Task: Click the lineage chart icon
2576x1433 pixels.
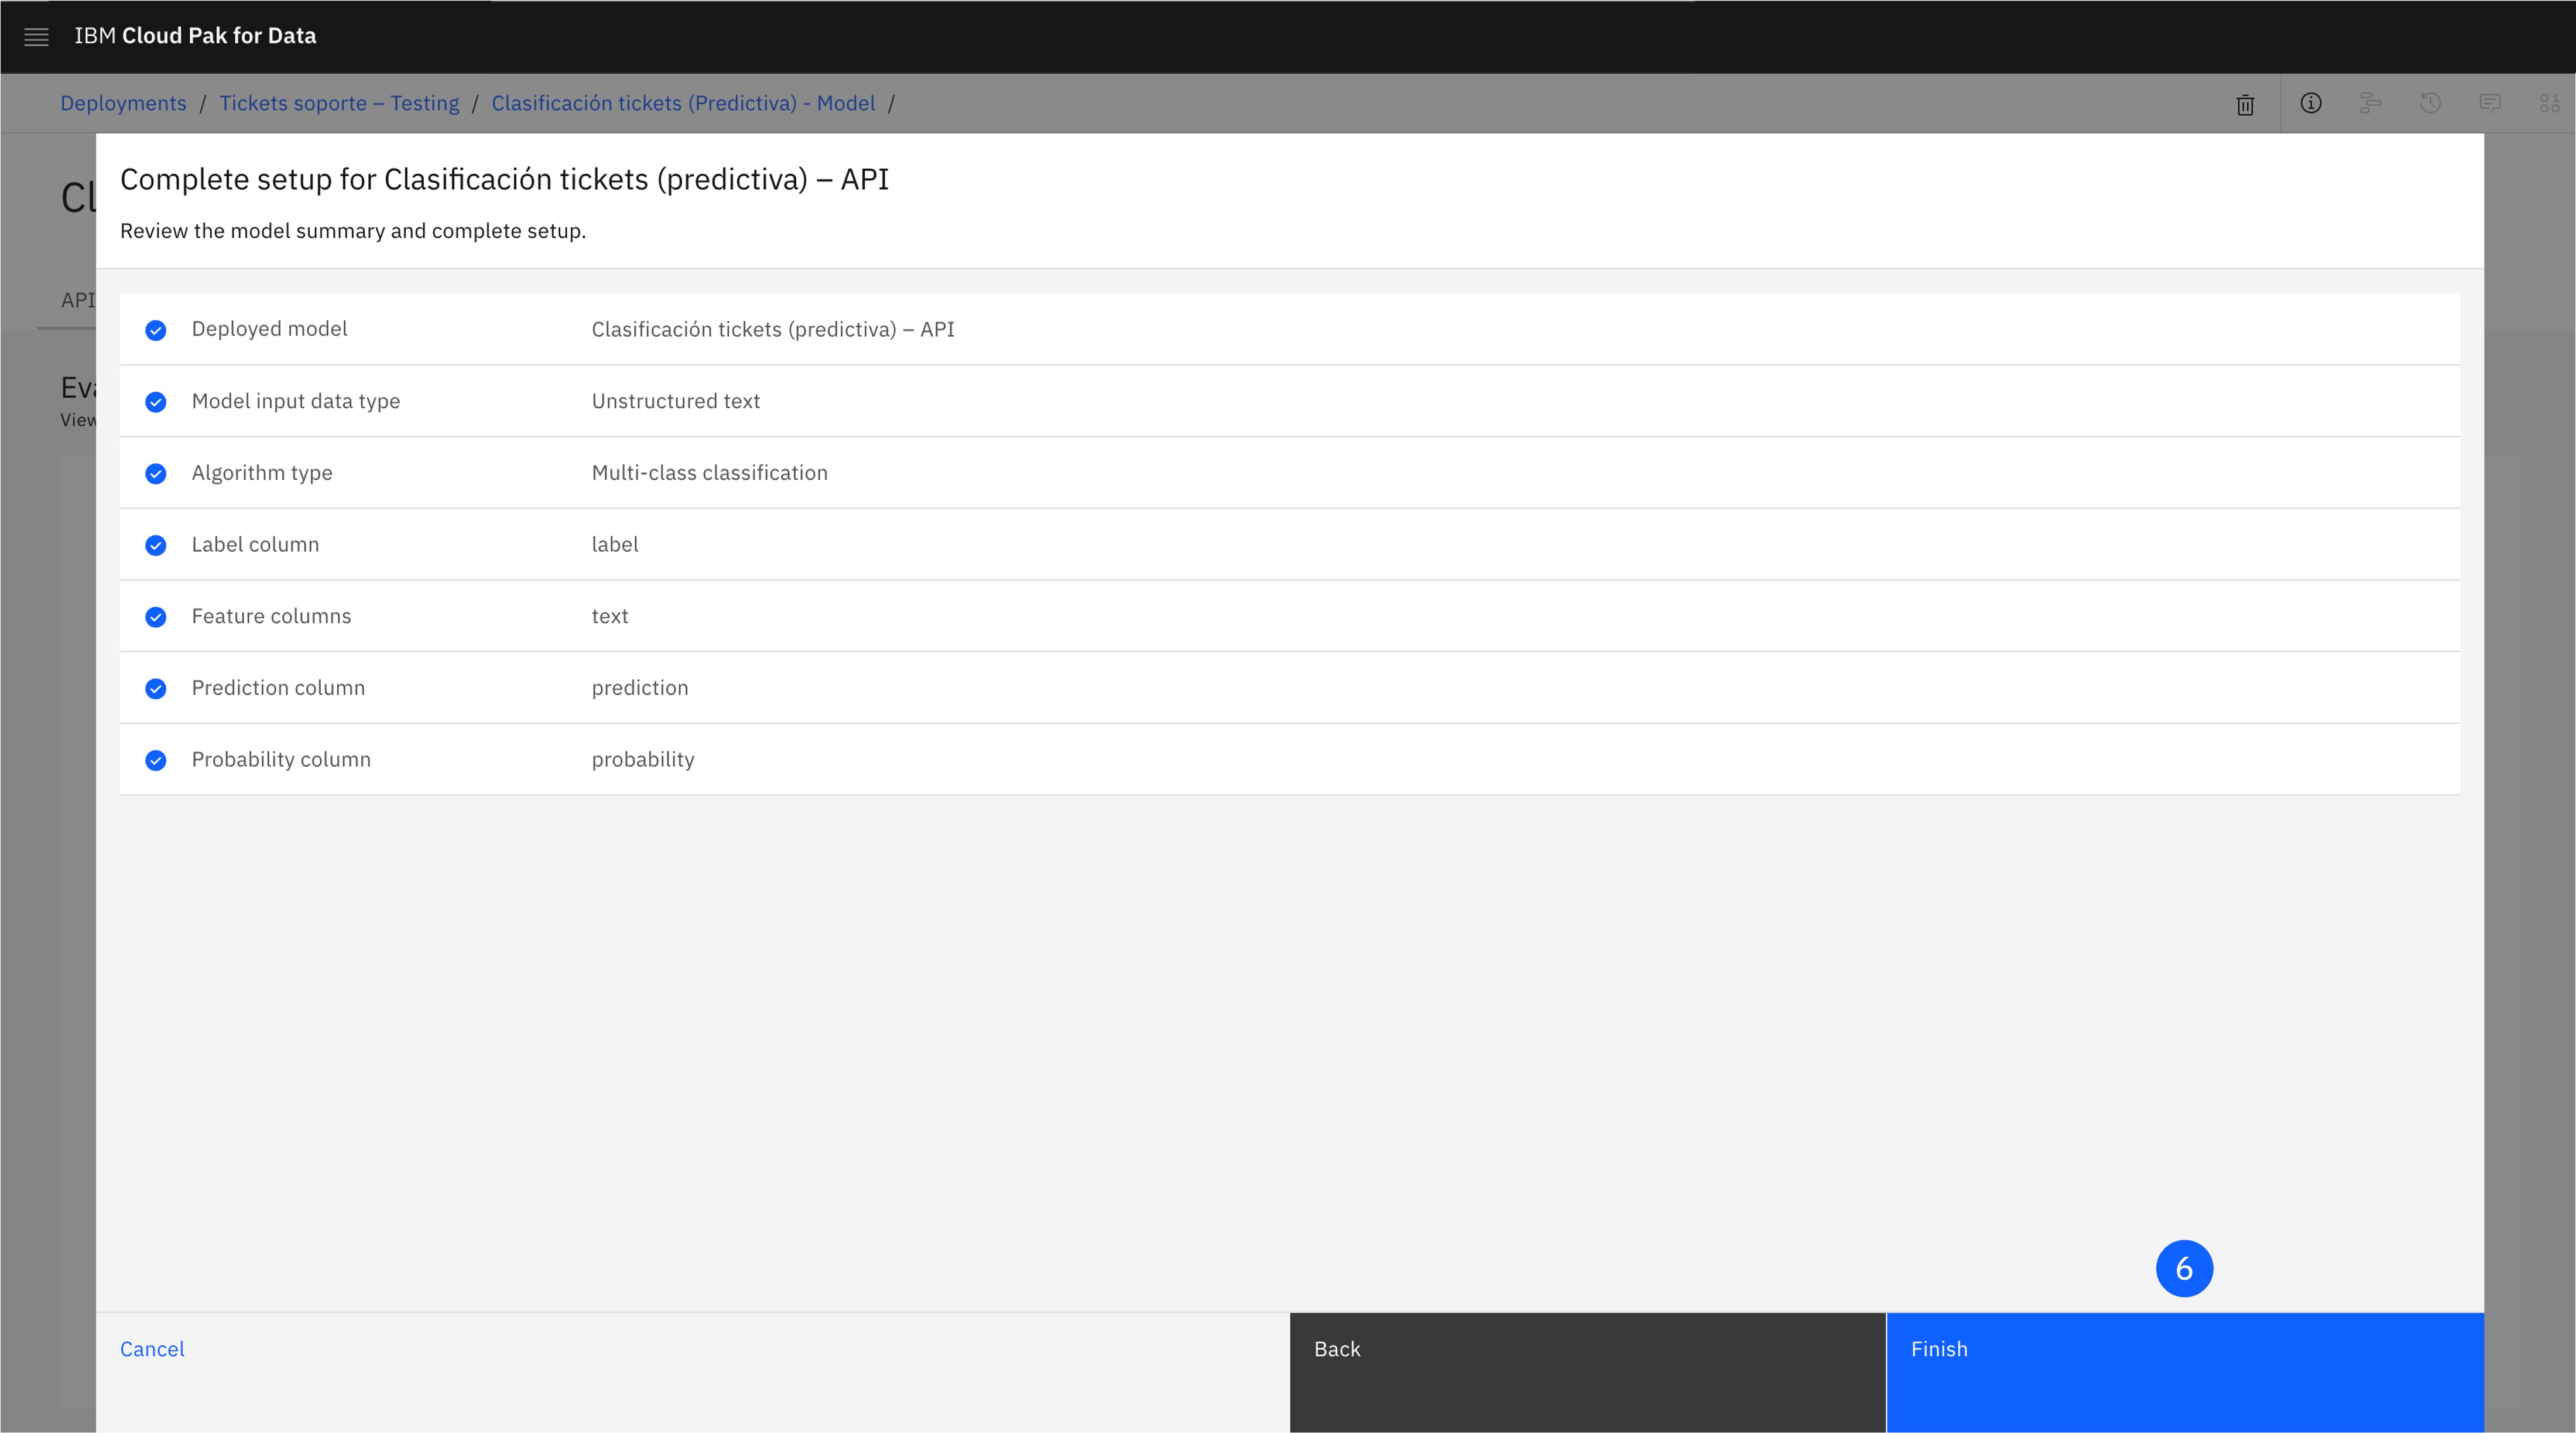Action: (x=2370, y=103)
